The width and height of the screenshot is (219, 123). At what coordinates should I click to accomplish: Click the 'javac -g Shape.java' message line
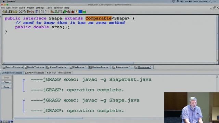point(85,100)
